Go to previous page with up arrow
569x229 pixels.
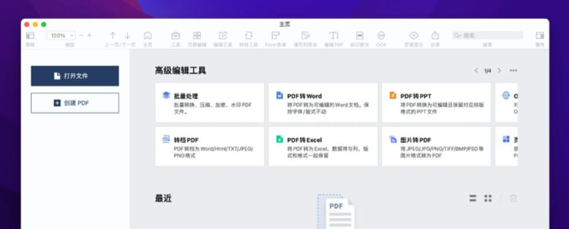[x=113, y=35]
